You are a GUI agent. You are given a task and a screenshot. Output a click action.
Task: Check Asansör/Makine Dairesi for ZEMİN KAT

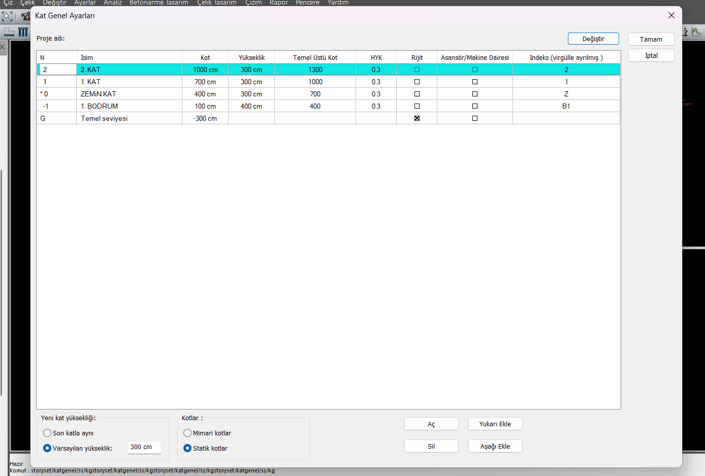click(x=475, y=94)
